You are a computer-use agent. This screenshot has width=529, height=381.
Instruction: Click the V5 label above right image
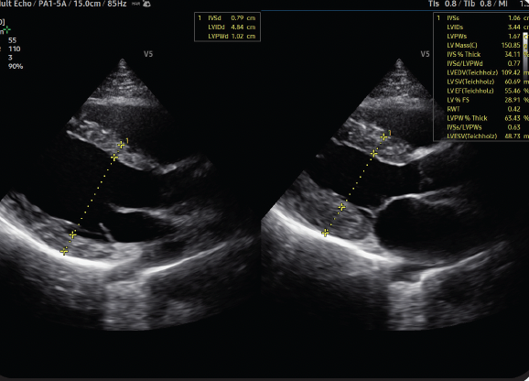425,54
